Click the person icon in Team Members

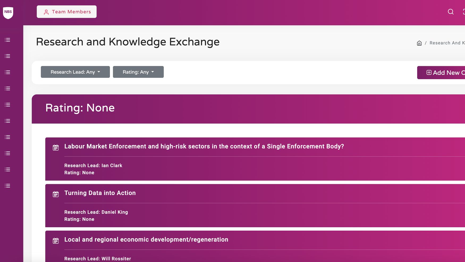pyautogui.click(x=46, y=12)
